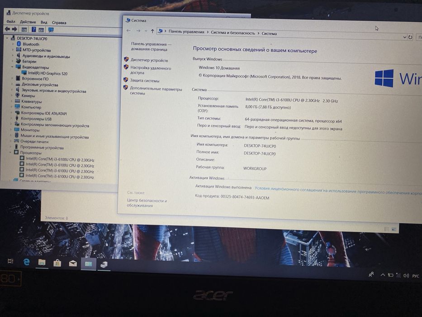Select the Клавиатуры category
The image size is (422, 317).
click(x=32, y=101)
